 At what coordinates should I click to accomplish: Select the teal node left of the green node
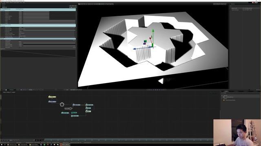click(65, 113)
